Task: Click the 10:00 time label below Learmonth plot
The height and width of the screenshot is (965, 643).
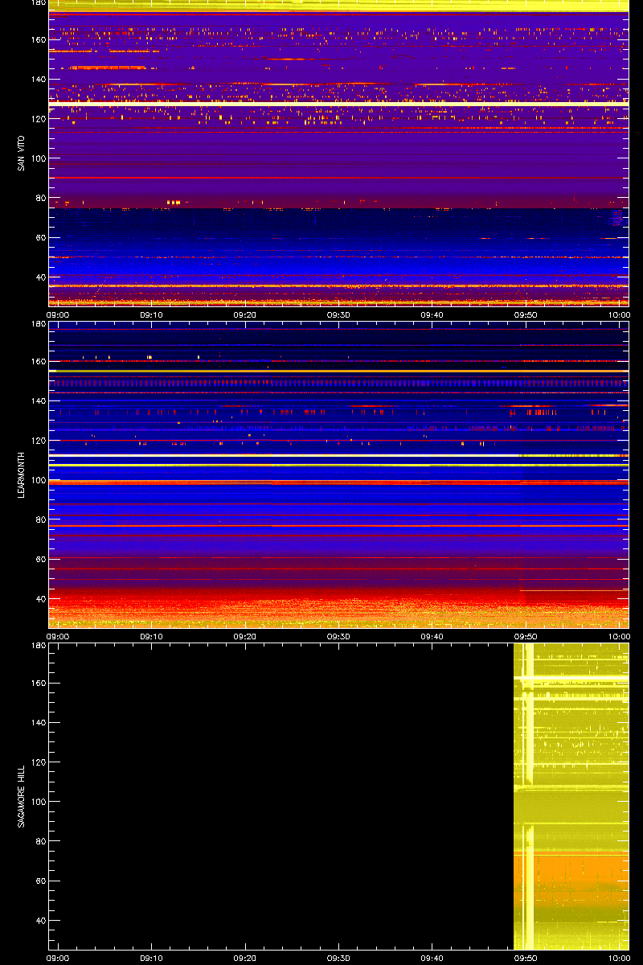Action: (619, 637)
